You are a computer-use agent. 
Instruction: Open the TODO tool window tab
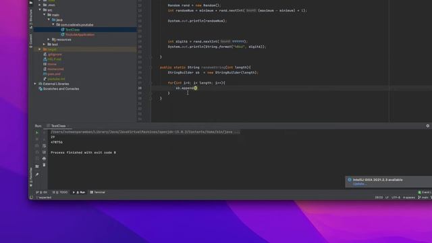(x=60, y=192)
